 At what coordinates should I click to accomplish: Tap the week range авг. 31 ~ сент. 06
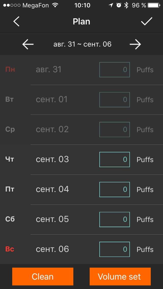pyautogui.click(x=82, y=44)
